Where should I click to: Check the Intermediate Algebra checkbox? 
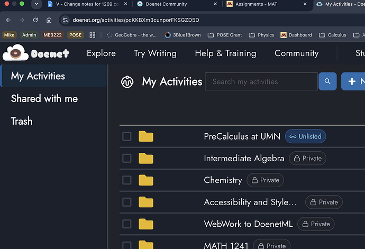click(127, 158)
